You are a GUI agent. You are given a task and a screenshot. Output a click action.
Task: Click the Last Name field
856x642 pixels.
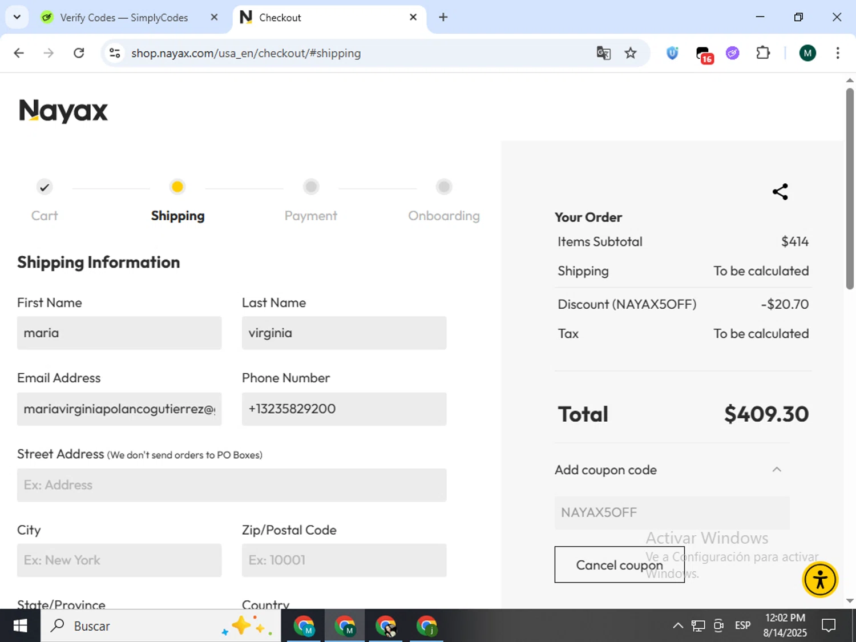344,333
